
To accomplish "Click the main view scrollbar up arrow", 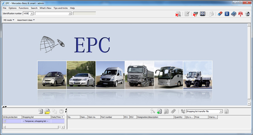I will point(249,25).
